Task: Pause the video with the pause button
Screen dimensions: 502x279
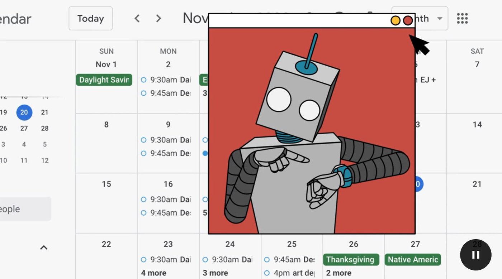Action: point(475,255)
